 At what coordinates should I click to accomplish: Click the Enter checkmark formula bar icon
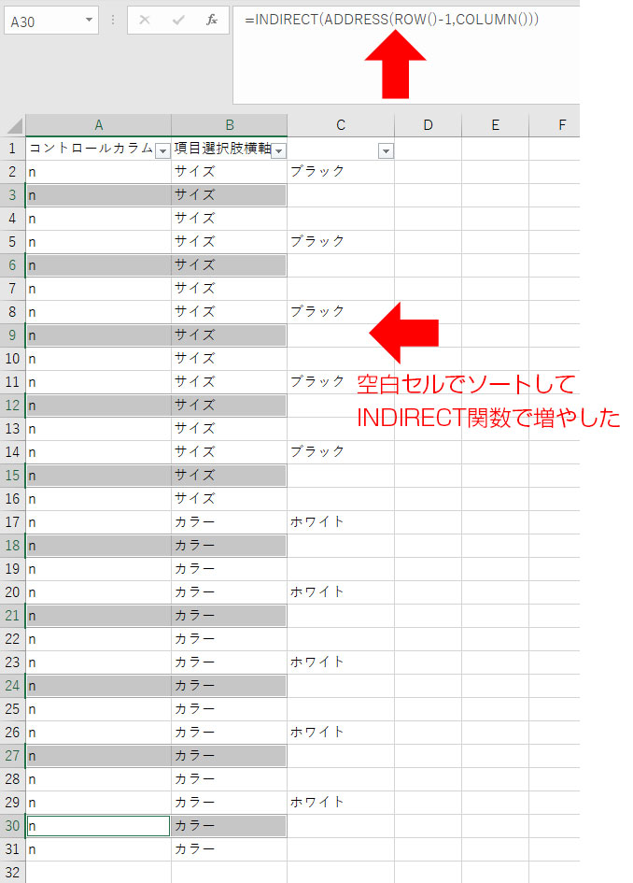coord(178,21)
